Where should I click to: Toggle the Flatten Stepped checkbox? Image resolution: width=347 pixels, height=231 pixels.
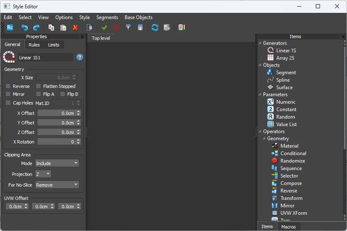(39, 86)
